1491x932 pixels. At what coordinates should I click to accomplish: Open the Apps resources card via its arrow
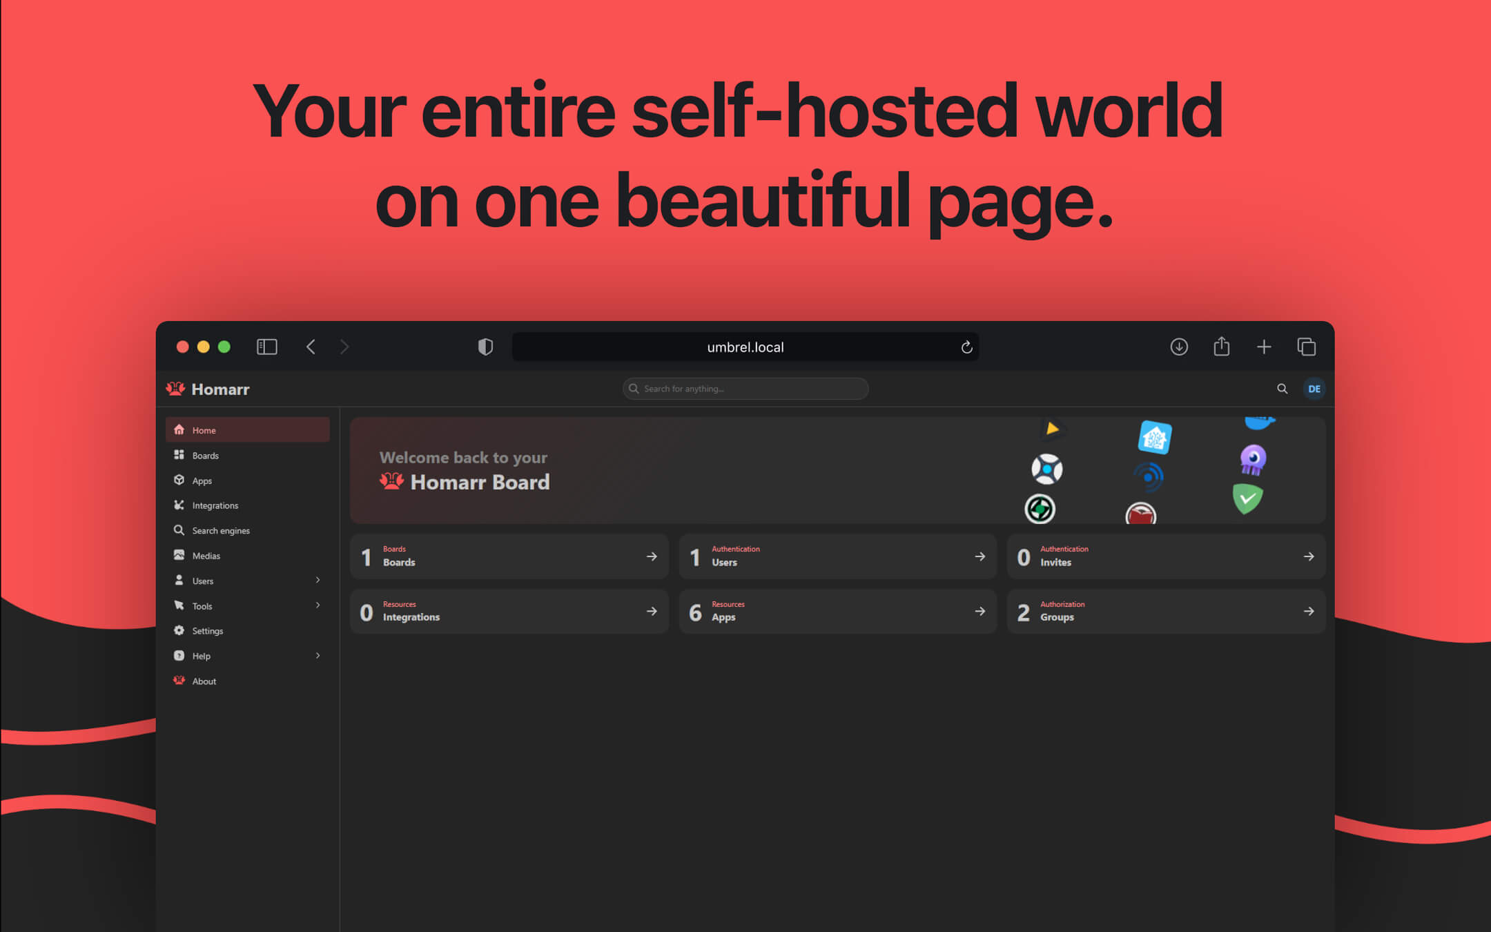980,611
